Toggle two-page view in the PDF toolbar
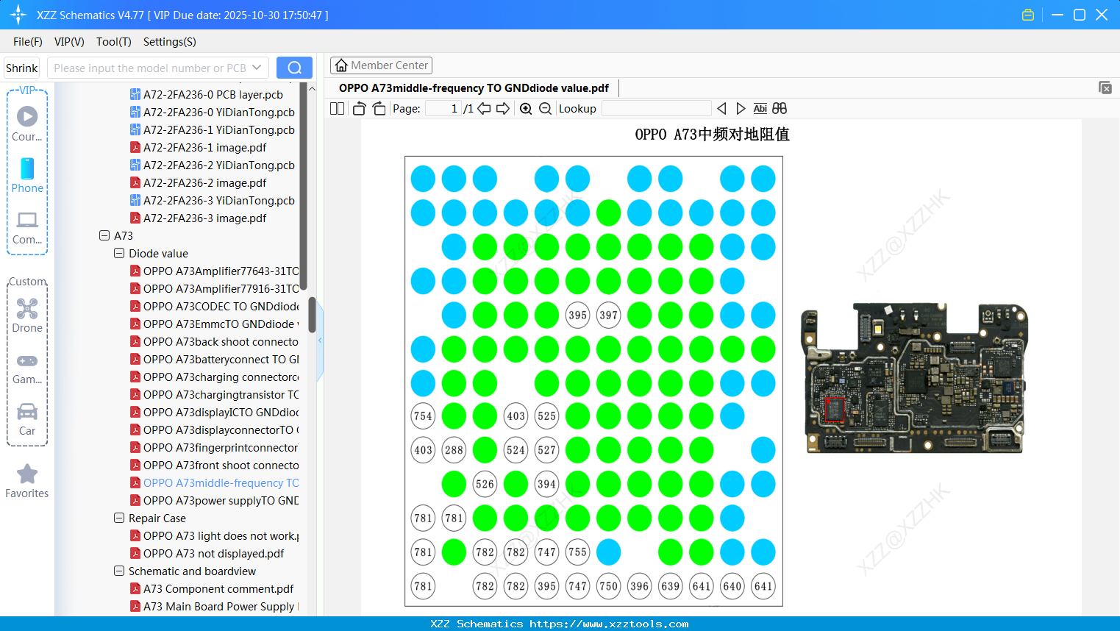Viewport: 1120px width, 631px height. click(x=337, y=108)
